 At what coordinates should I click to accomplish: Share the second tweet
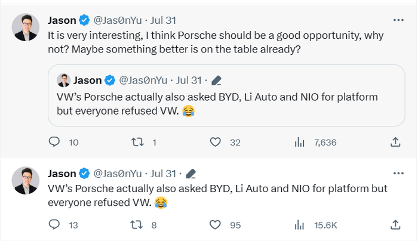[x=395, y=225]
